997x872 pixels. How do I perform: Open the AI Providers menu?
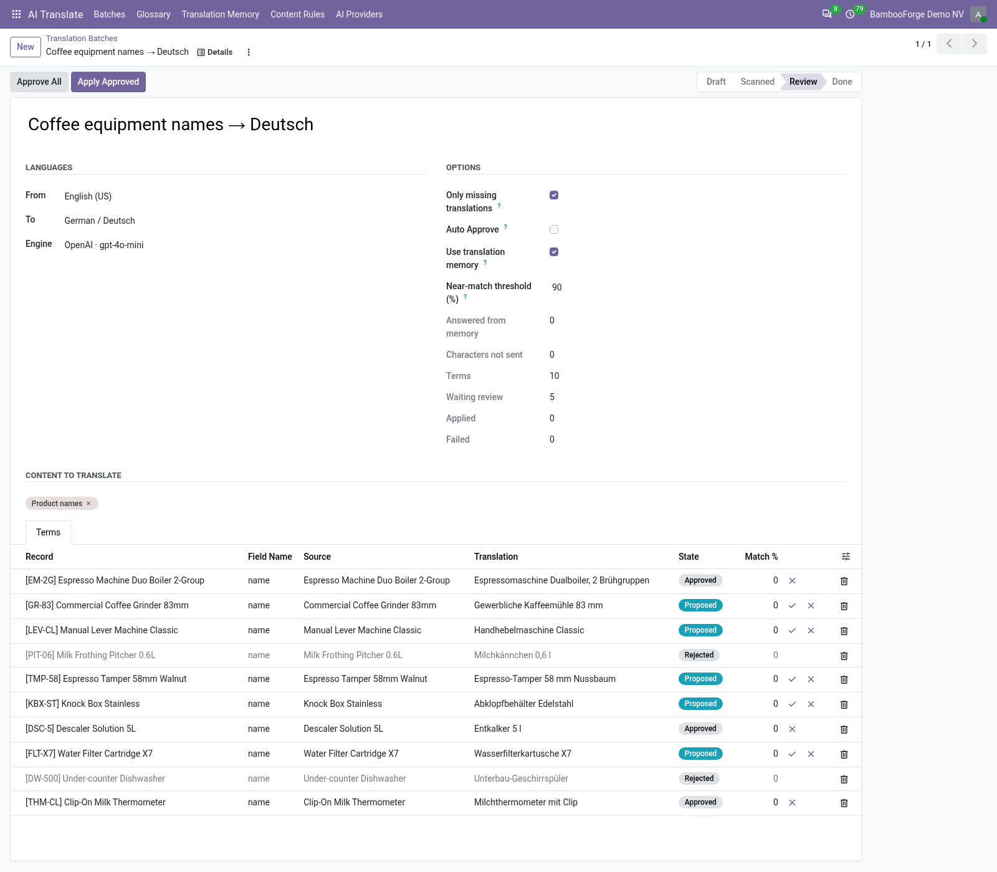pyautogui.click(x=359, y=14)
